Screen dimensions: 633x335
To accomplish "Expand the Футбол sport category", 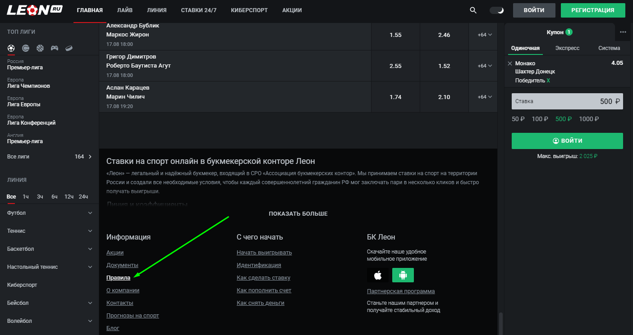I will point(50,213).
